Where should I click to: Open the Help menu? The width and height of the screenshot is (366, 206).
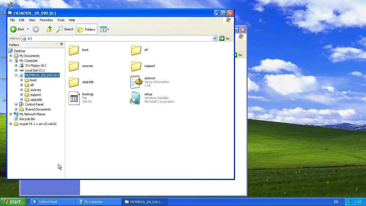coord(72,20)
